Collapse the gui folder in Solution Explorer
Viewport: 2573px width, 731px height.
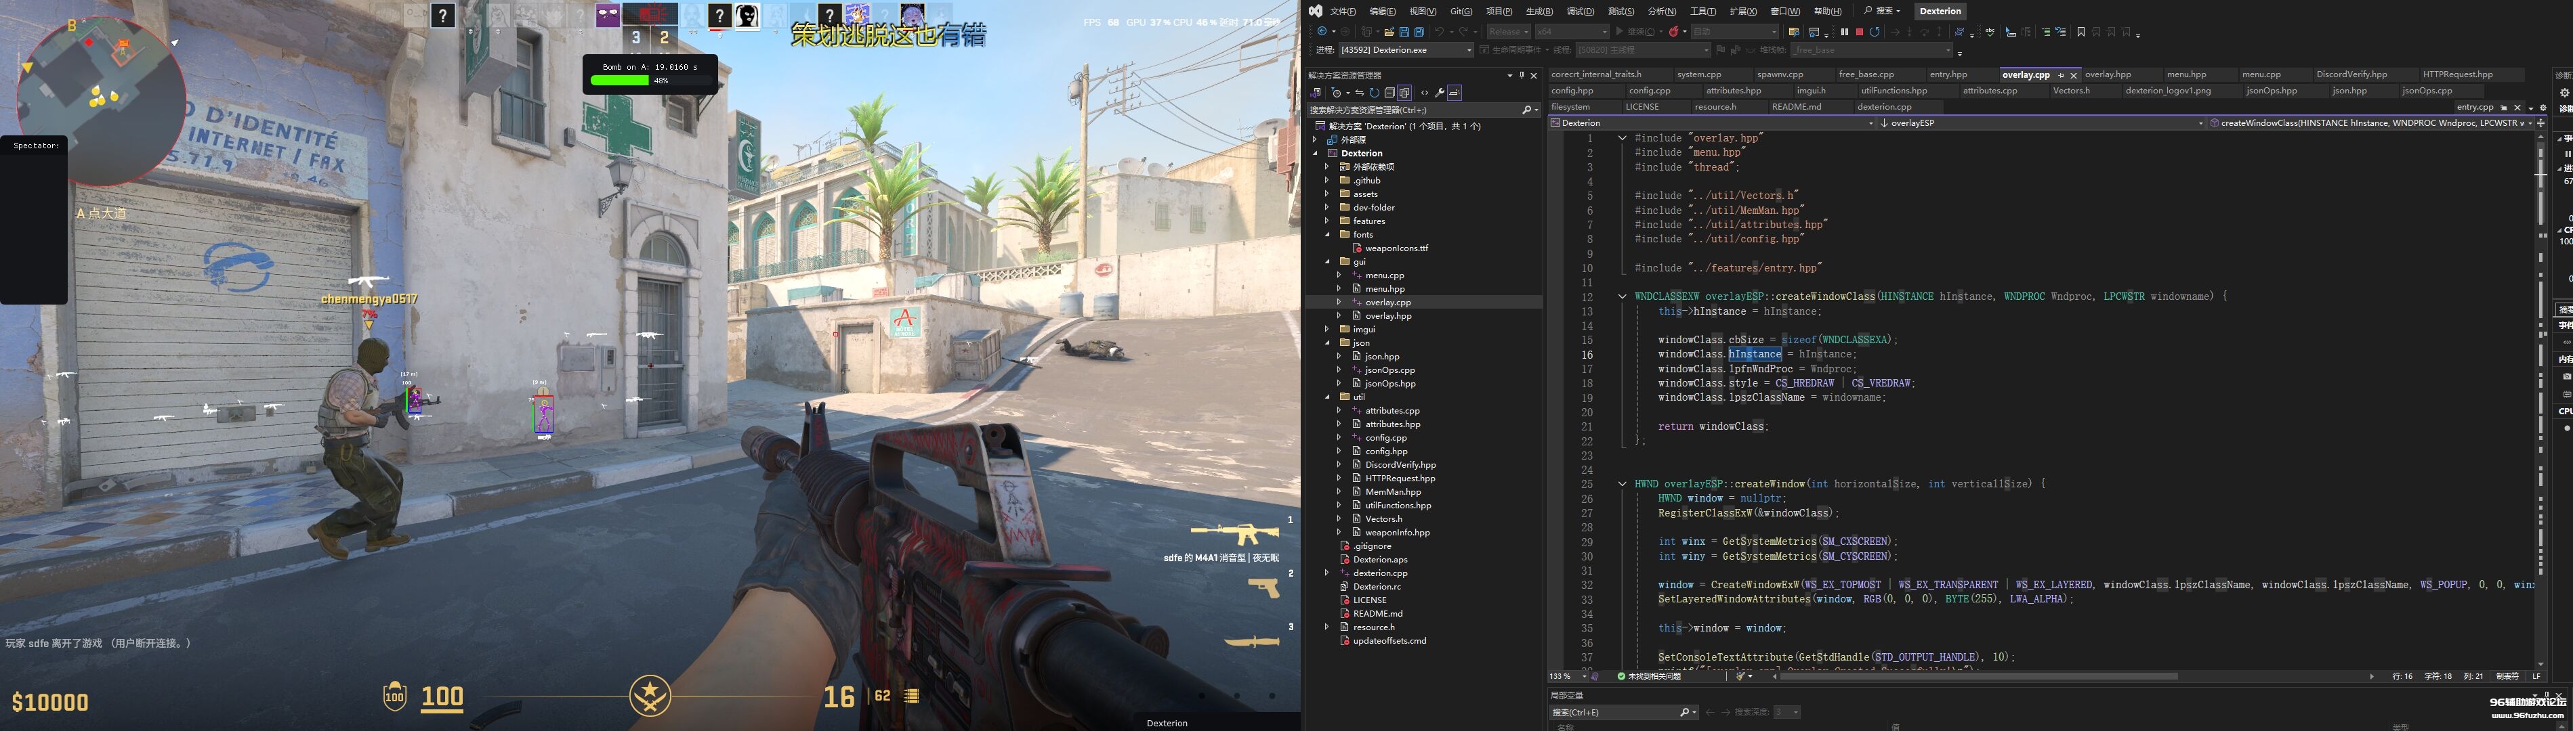(1327, 261)
